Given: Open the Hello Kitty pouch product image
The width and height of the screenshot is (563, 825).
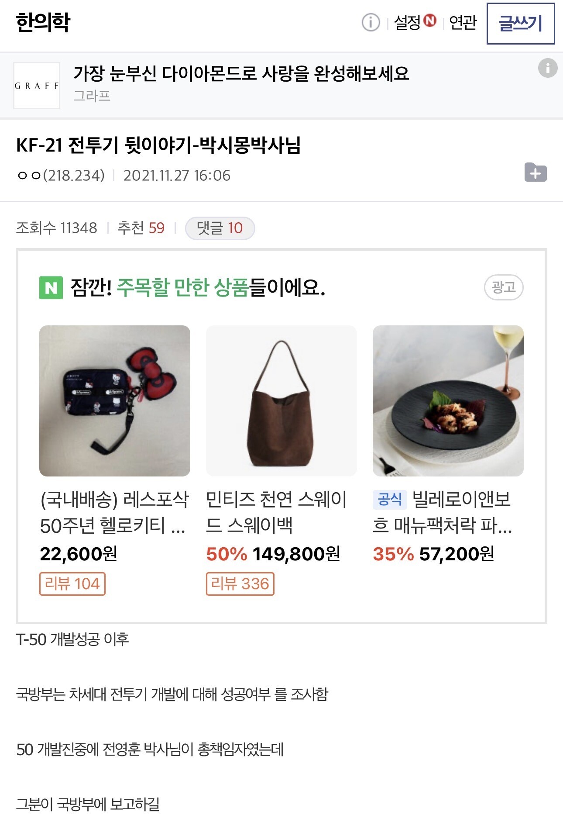Looking at the screenshot, I should coord(115,400).
